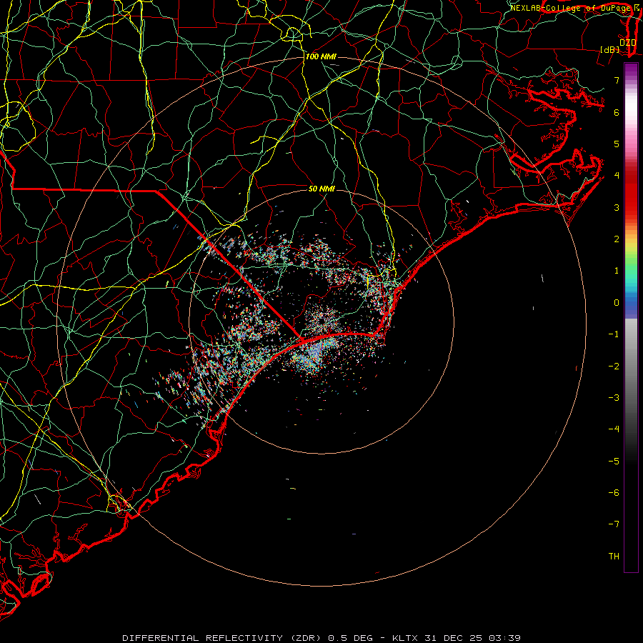Click the "0" tick label on the scale
Viewport: 643px width, 643px height.
coord(617,303)
